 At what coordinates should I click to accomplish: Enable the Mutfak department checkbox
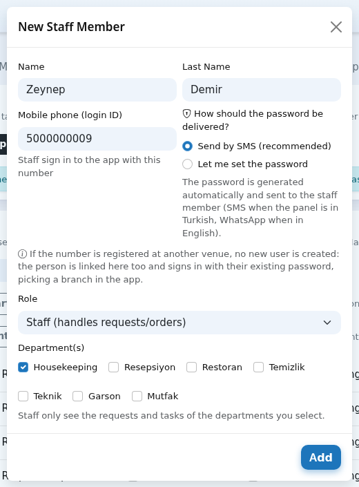pyautogui.click(x=137, y=397)
